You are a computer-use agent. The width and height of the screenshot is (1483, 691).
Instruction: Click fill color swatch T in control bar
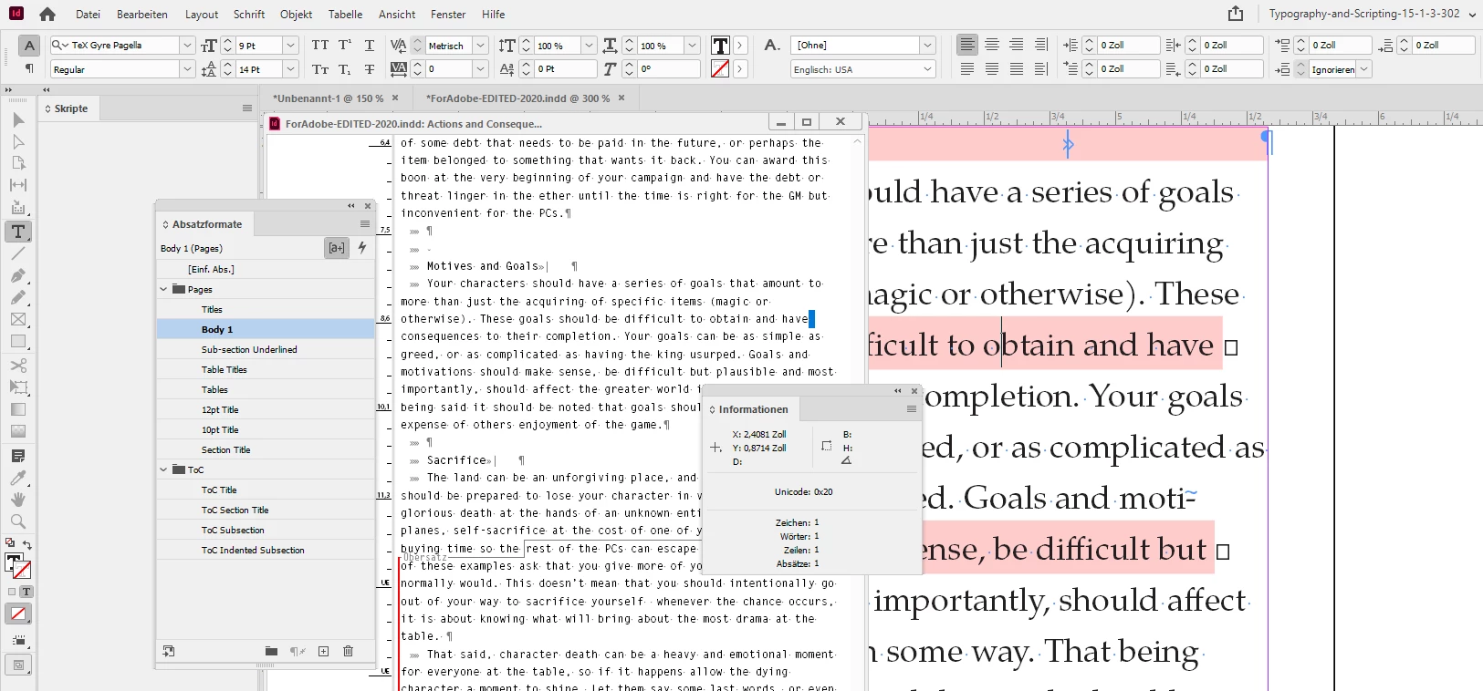click(x=720, y=45)
